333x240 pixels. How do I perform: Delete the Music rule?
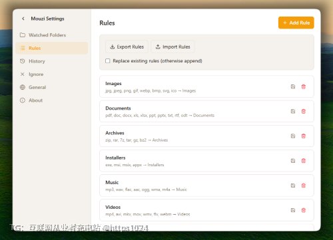click(x=304, y=185)
